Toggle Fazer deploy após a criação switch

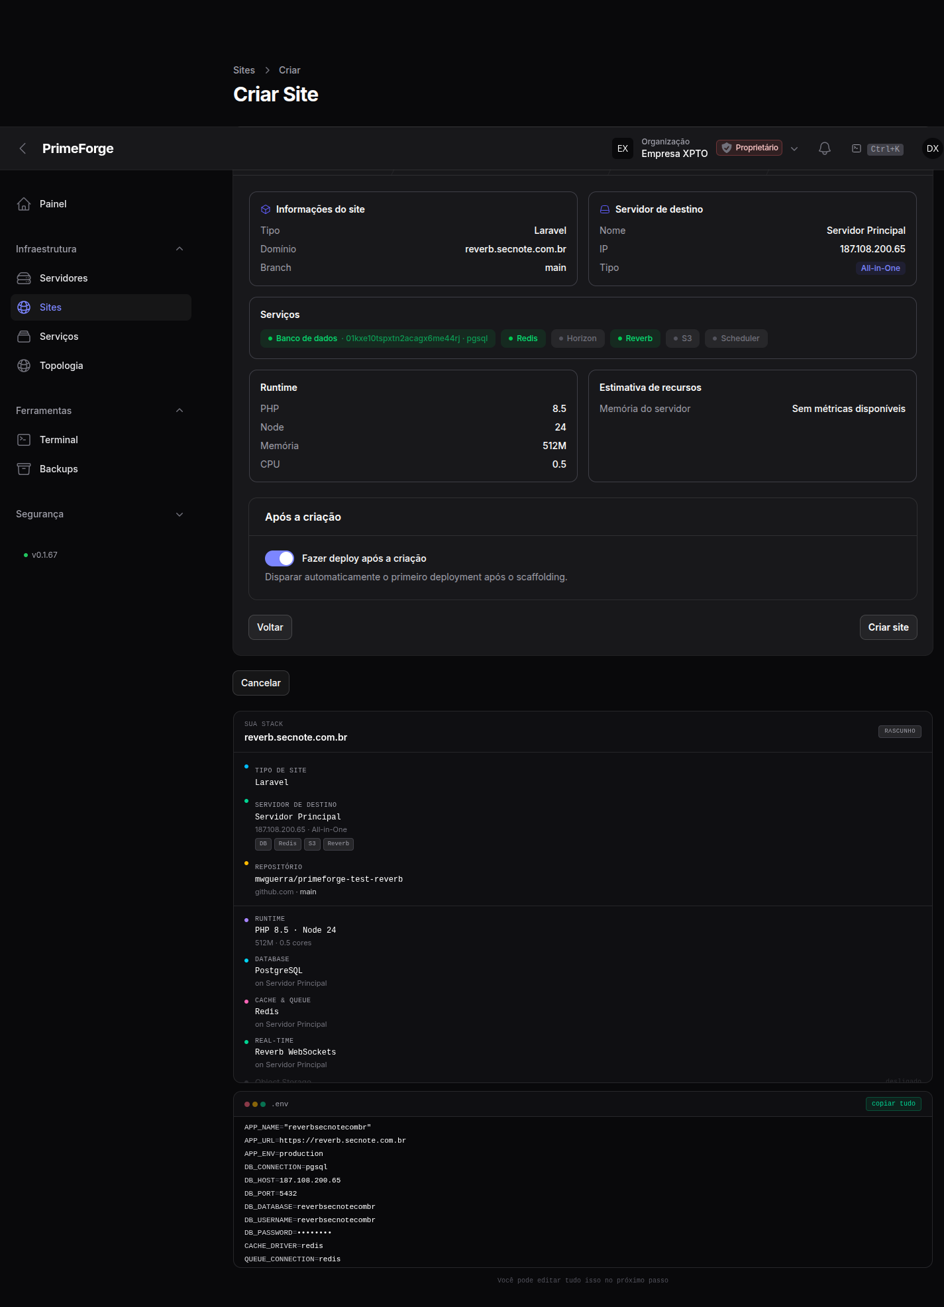tap(280, 558)
